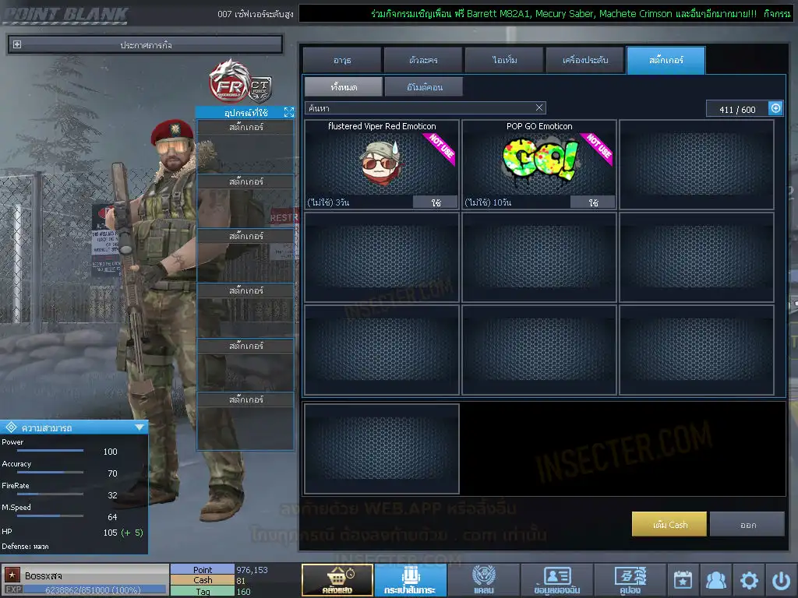798x598 pixels.
Task: Click the yellow add Cash button
Action: click(669, 525)
